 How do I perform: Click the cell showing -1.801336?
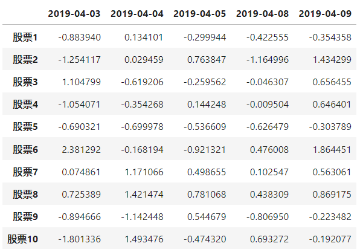coord(79,239)
